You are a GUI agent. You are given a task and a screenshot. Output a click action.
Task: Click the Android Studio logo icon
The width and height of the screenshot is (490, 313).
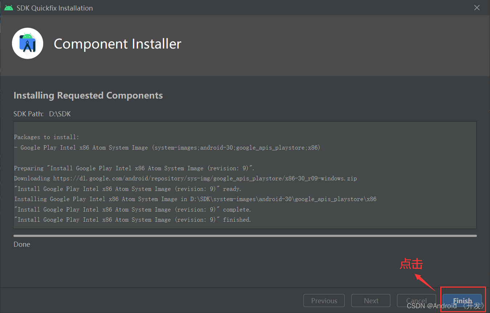pos(28,43)
